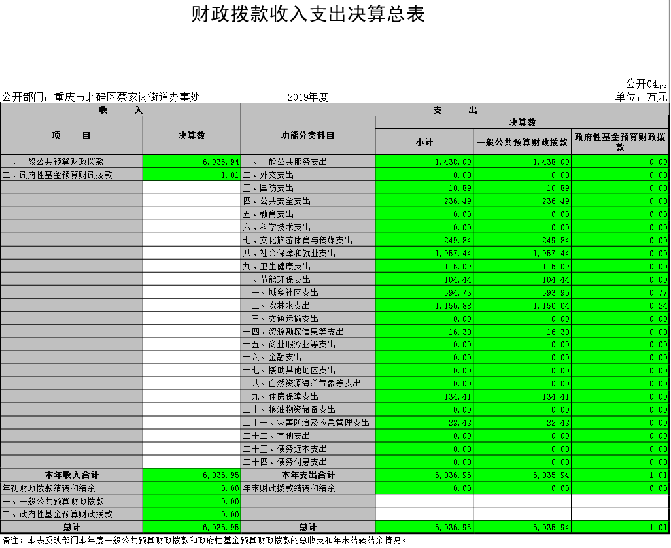Click the 十七、援助其他地区支出 row label

coord(289,371)
